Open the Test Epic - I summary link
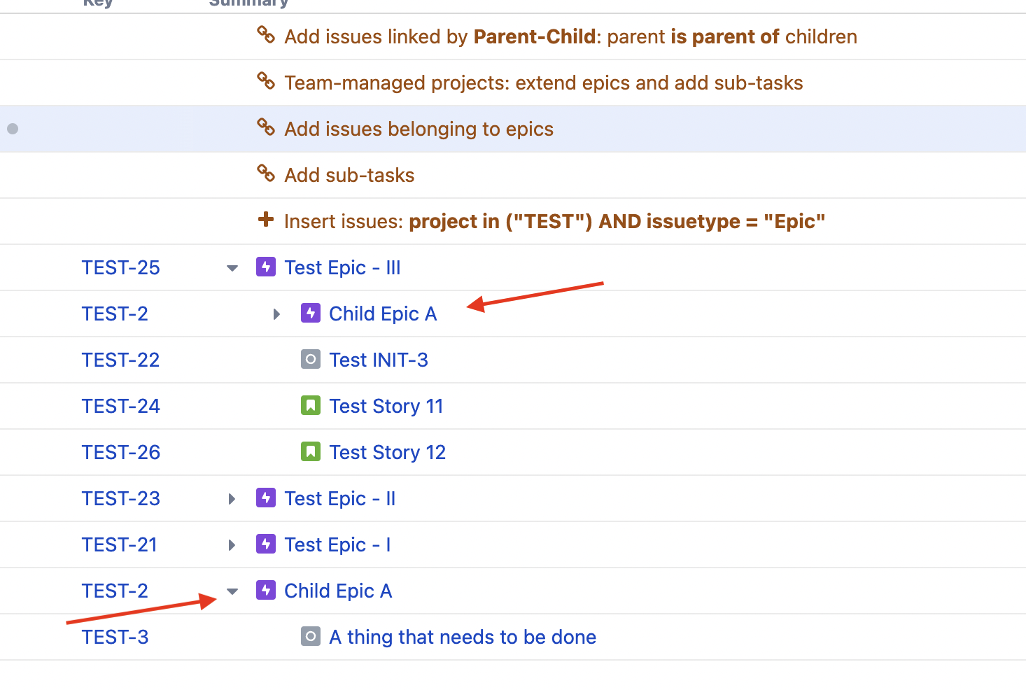 (x=337, y=544)
